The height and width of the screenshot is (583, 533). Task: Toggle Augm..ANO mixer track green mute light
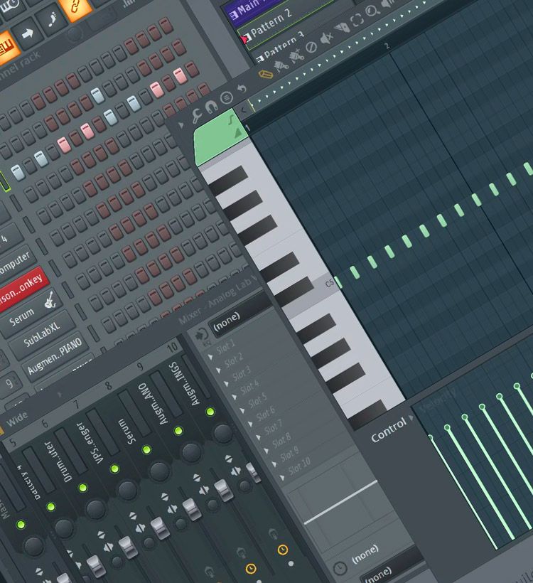click(x=178, y=431)
